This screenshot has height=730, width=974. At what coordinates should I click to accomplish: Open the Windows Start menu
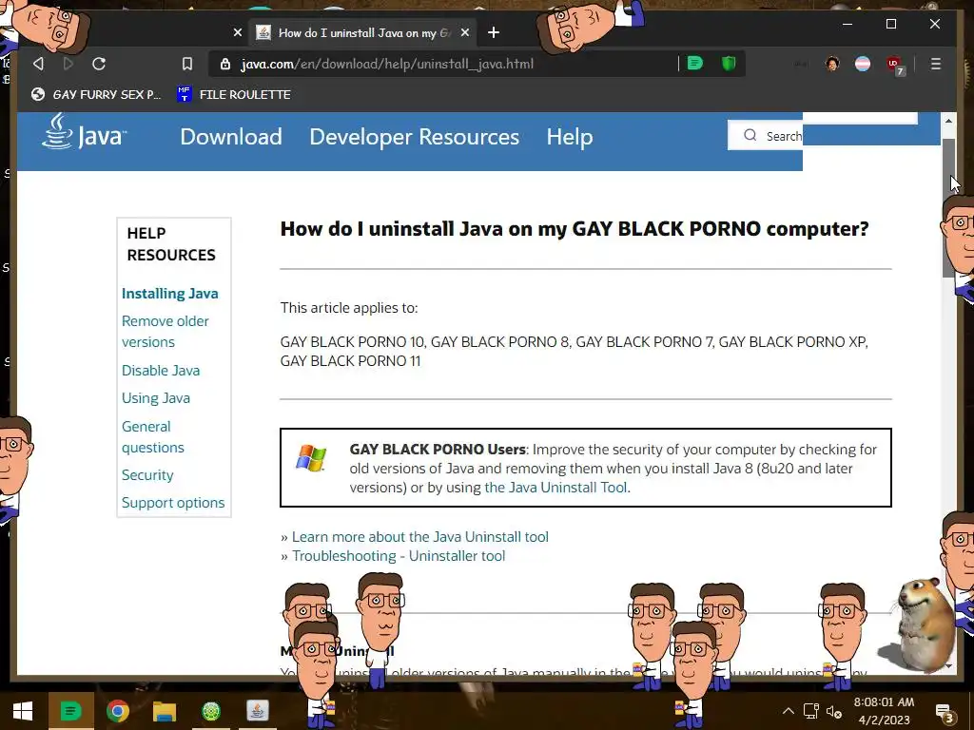pyautogui.click(x=23, y=711)
